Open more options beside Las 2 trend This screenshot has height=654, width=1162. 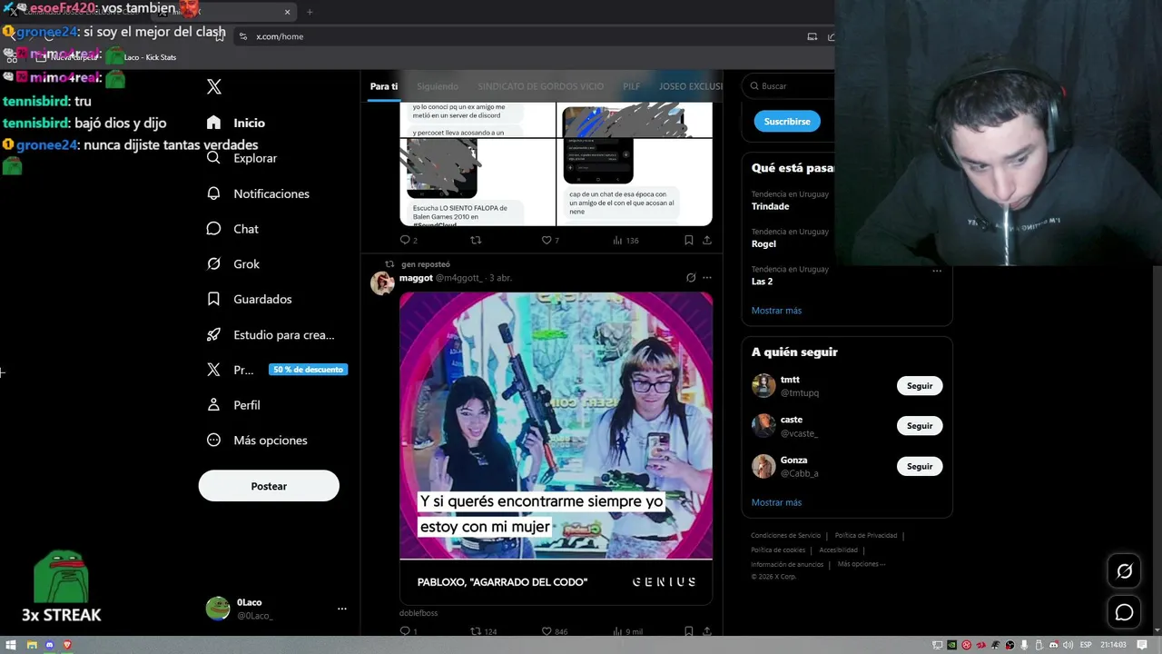point(937,271)
